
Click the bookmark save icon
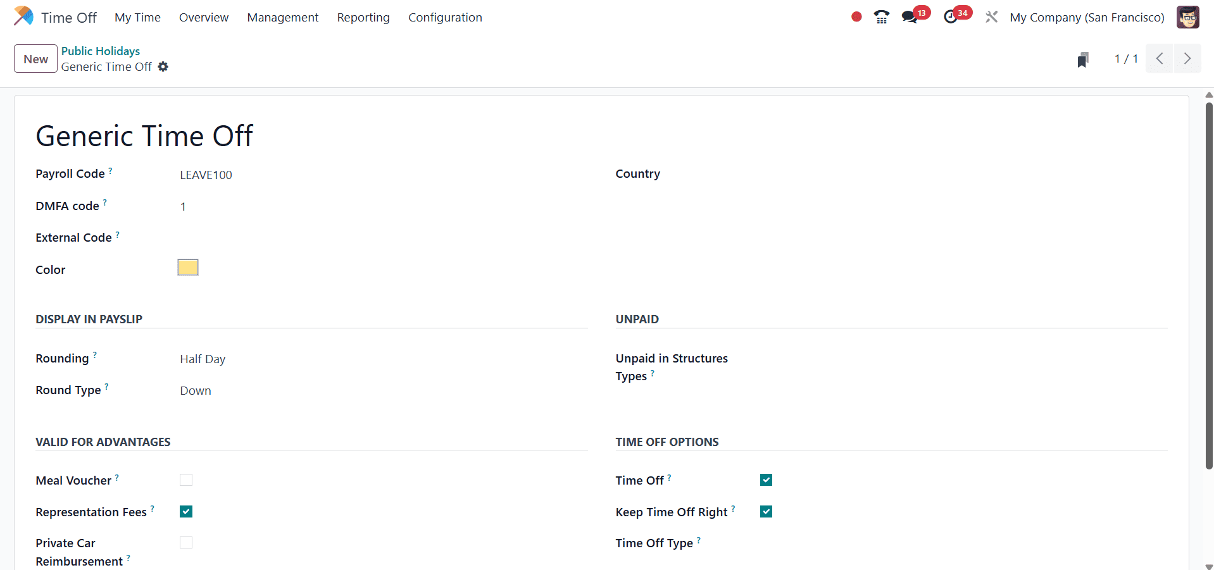pyautogui.click(x=1083, y=59)
